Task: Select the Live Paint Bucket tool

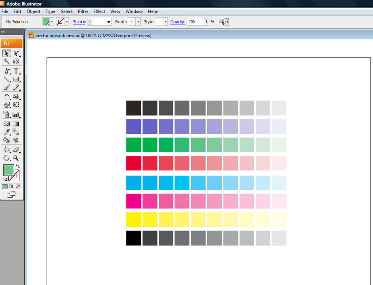Action: pyautogui.click(x=7, y=140)
